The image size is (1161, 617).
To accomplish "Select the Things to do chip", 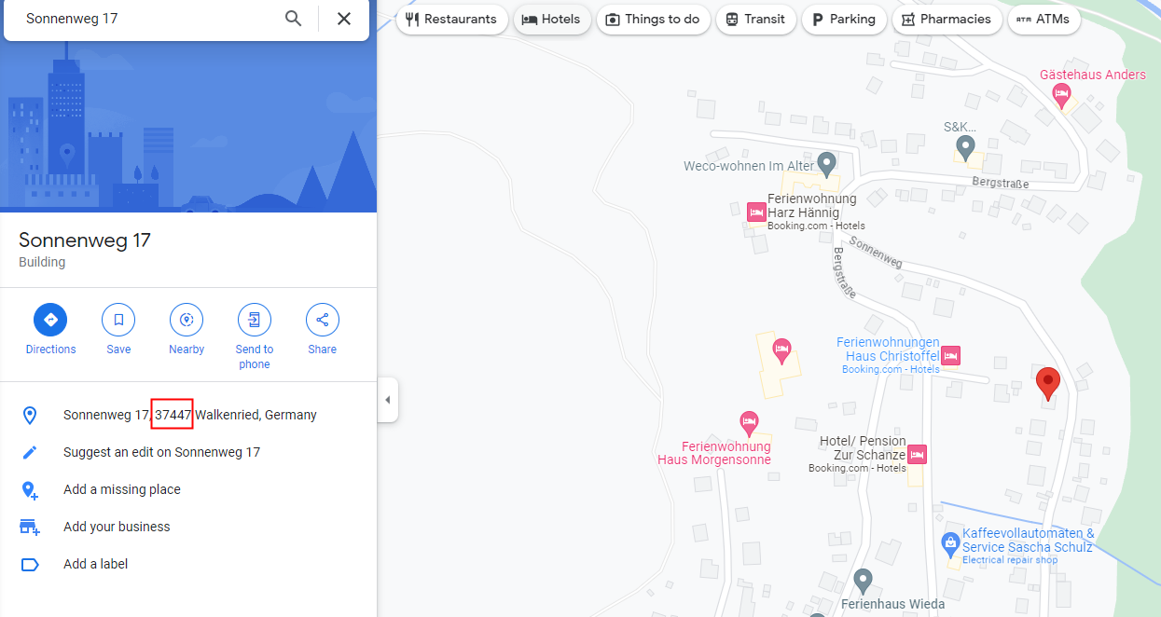I will tap(654, 20).
